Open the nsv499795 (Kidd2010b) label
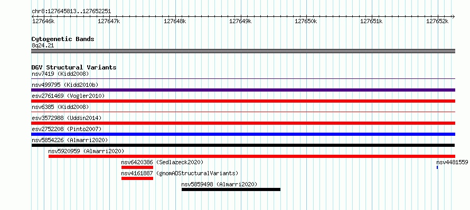This screenshot has width=470, height=210. click(65, 85)
